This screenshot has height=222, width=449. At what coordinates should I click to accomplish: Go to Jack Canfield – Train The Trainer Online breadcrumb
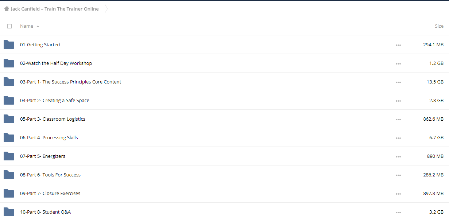(x=55, y=9)
